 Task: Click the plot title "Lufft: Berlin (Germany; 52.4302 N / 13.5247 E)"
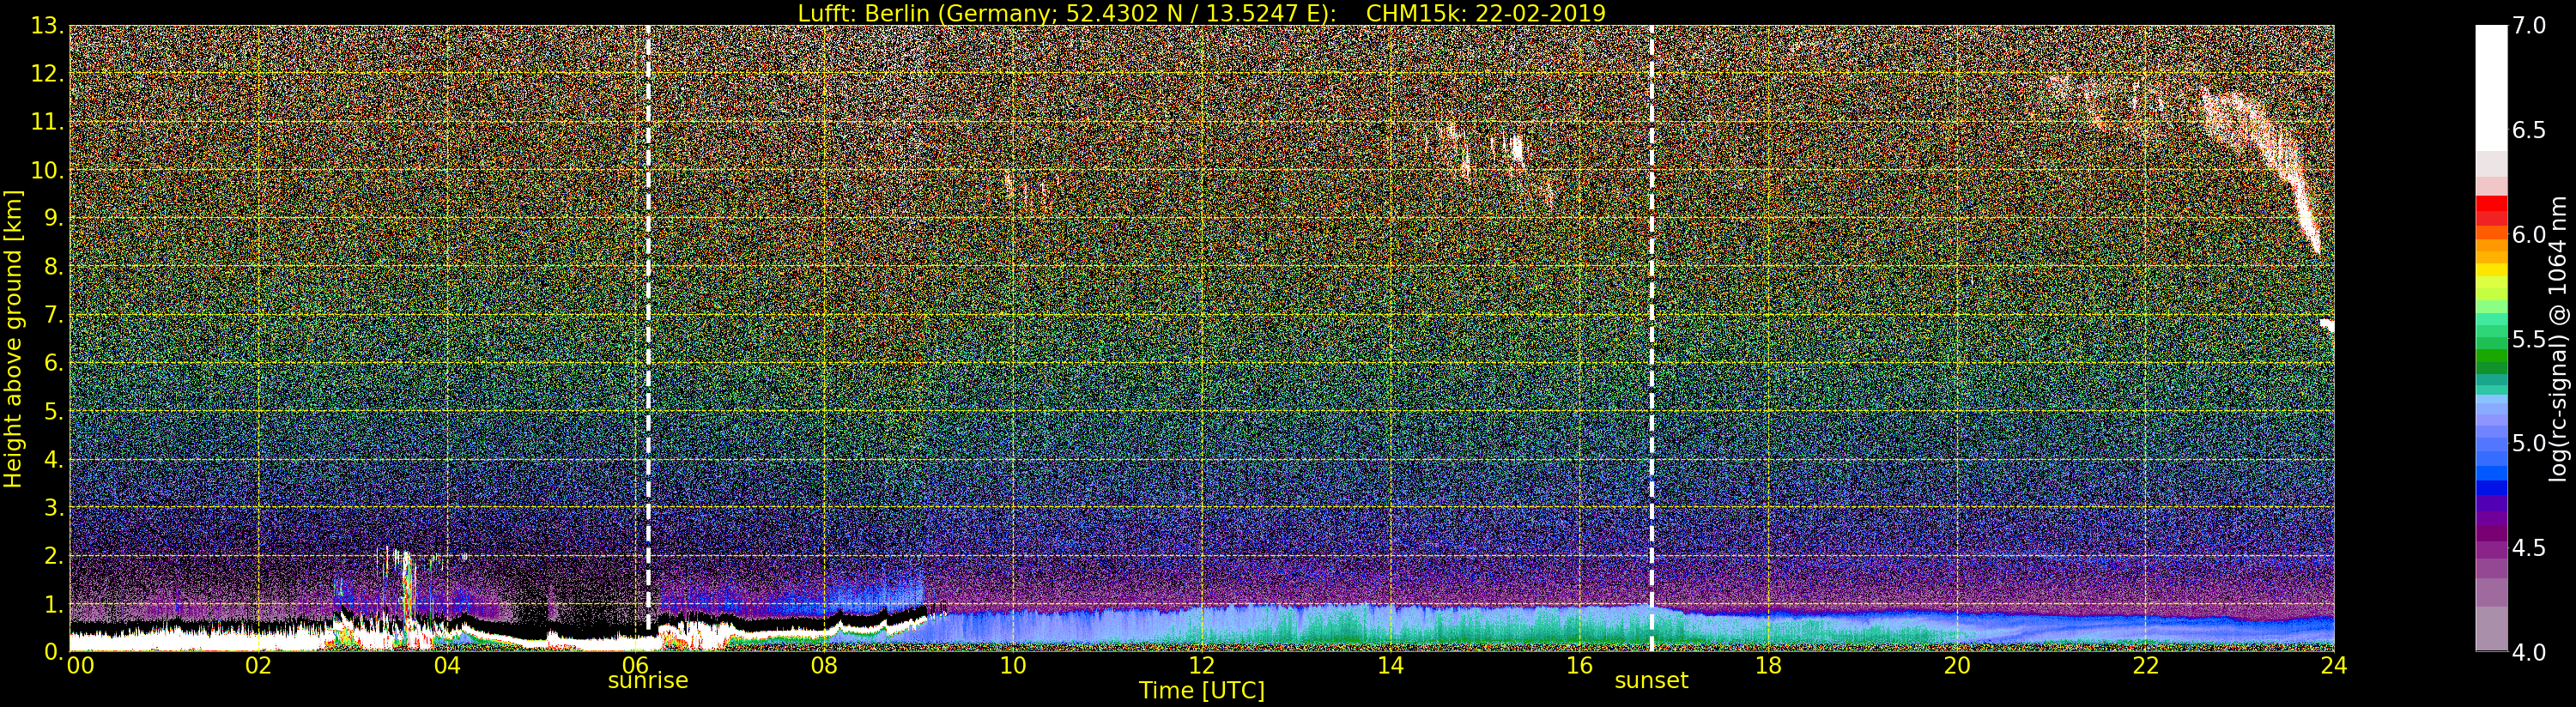(1067, 13)
